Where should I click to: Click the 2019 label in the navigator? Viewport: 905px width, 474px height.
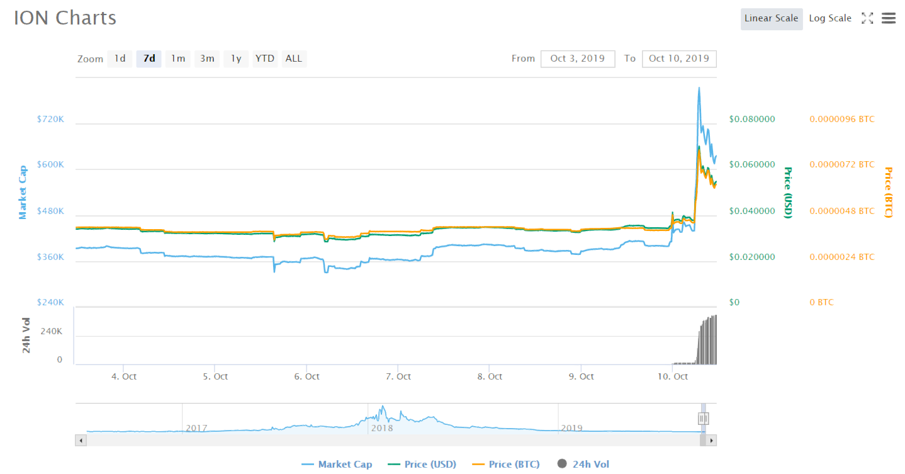tap(571, 428)
